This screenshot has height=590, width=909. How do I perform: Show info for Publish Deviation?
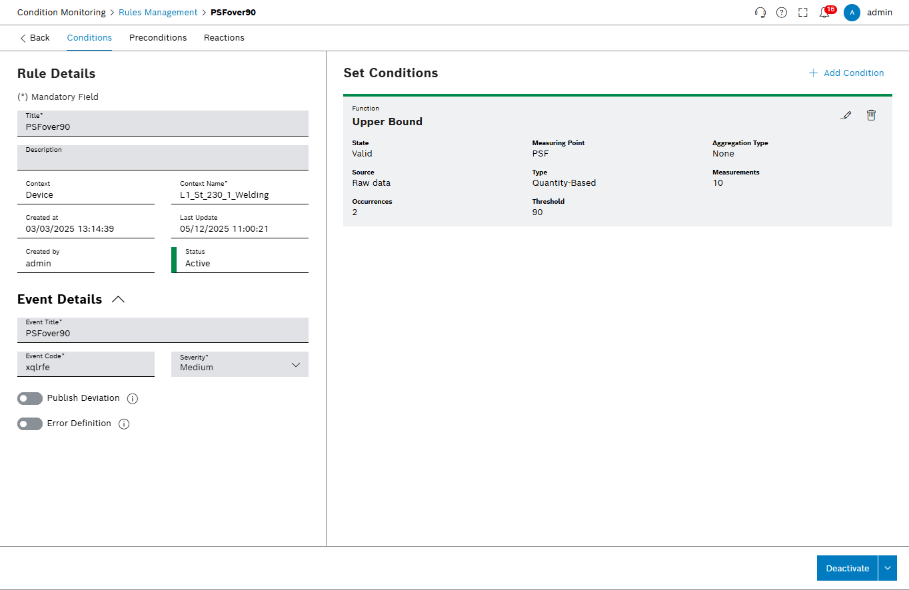point(133,399)
